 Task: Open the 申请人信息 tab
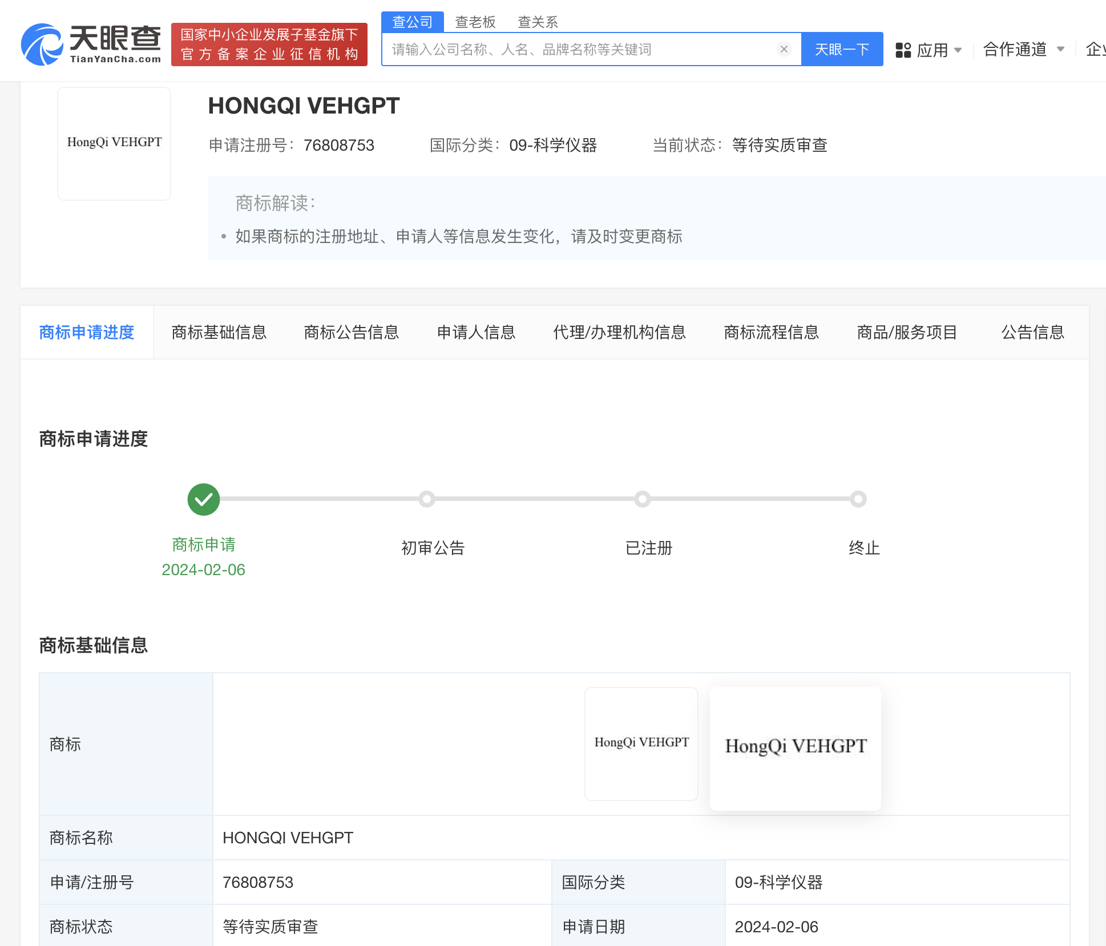[476, 332]
